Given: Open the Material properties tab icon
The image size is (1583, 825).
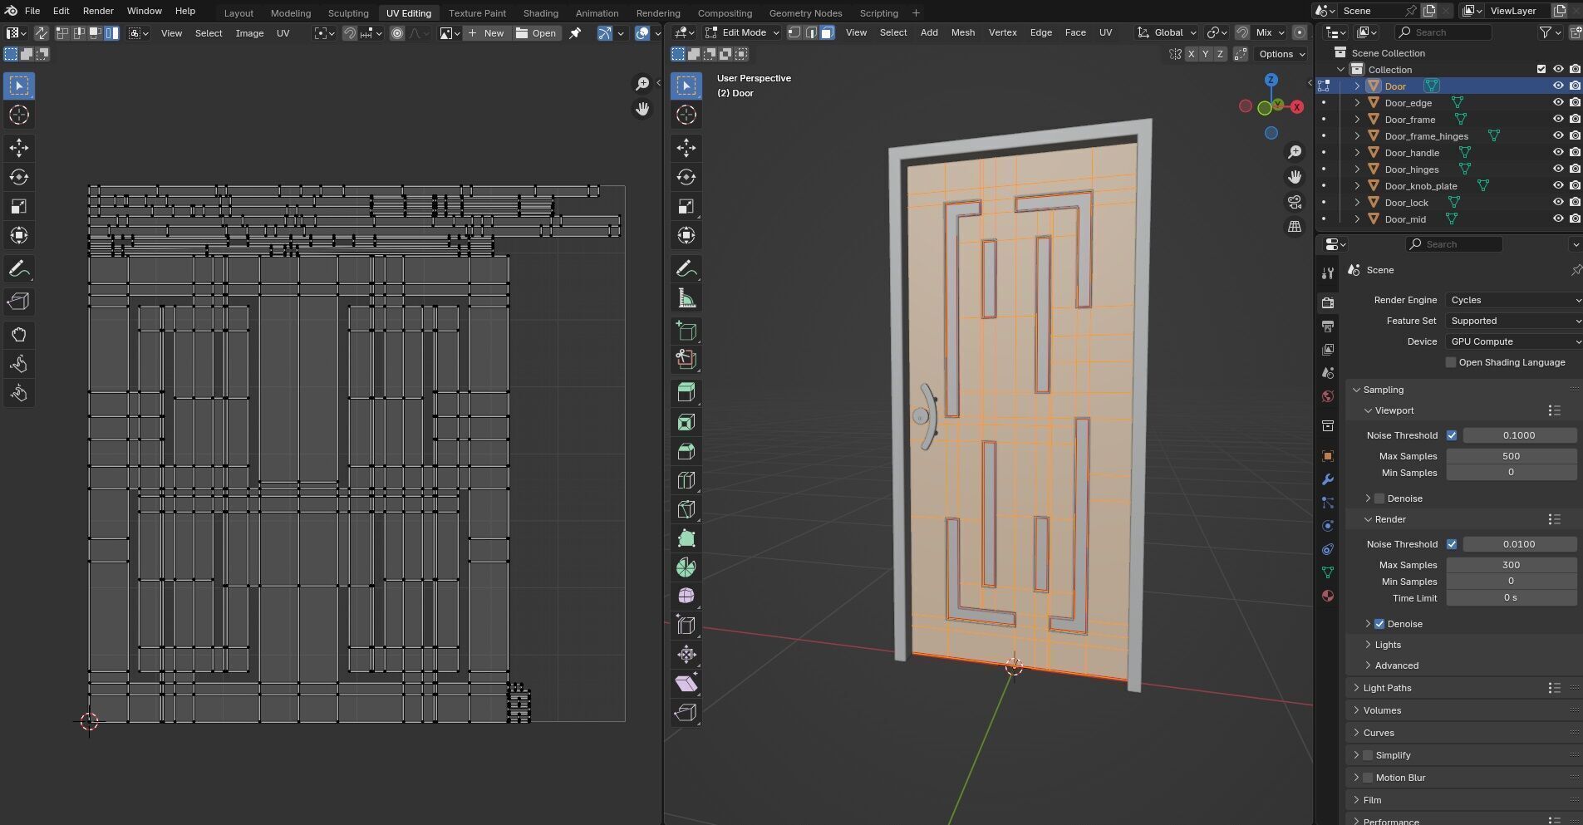Looking at the screenshot, I should [1327, 596].
